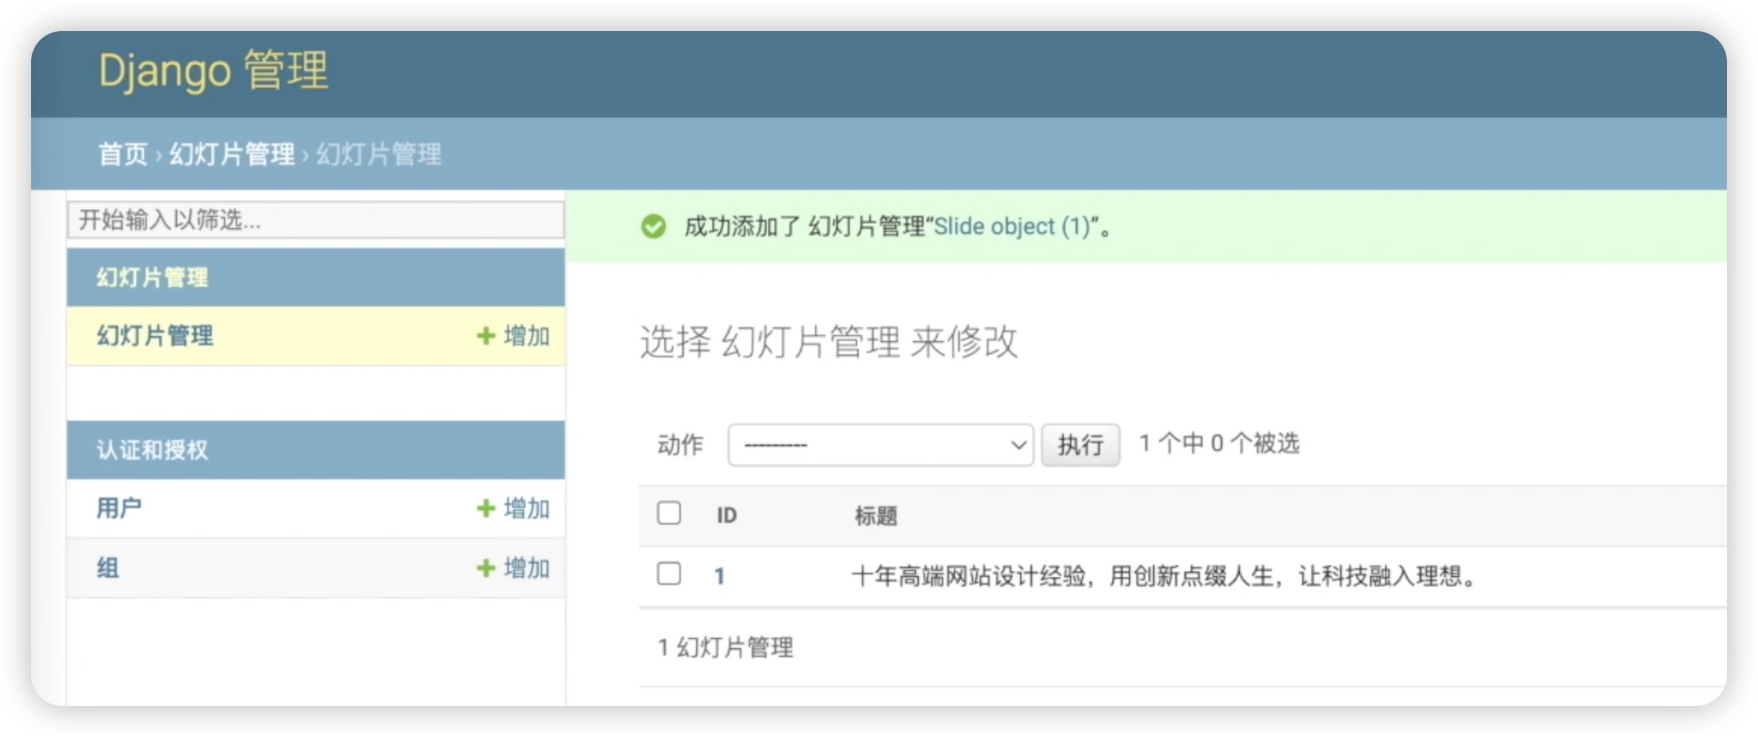Click the Django 管理 site title

pos(213,71)
